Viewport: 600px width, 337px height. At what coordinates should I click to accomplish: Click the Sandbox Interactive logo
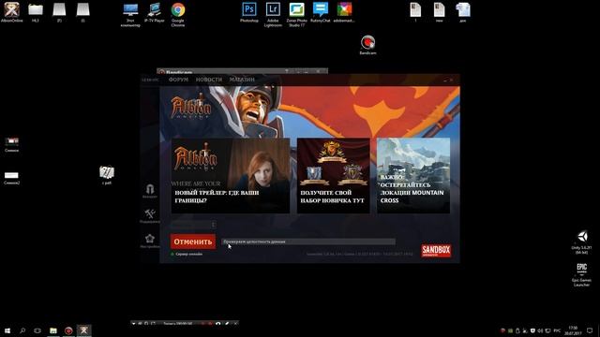436,250
